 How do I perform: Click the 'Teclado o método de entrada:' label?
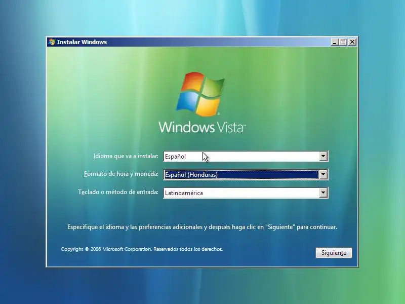pyautogui.click(x=118, y=192)
